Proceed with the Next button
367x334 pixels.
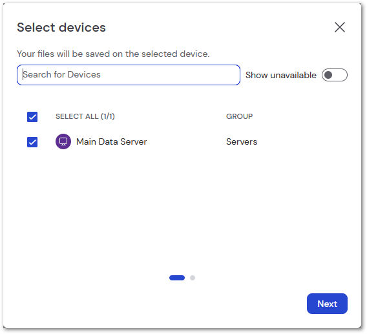327,304
